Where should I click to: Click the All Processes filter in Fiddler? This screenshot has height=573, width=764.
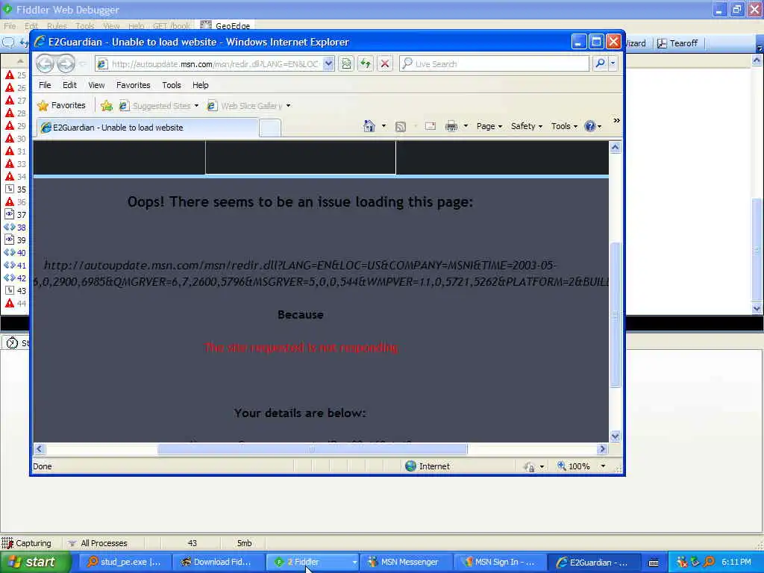98,543
